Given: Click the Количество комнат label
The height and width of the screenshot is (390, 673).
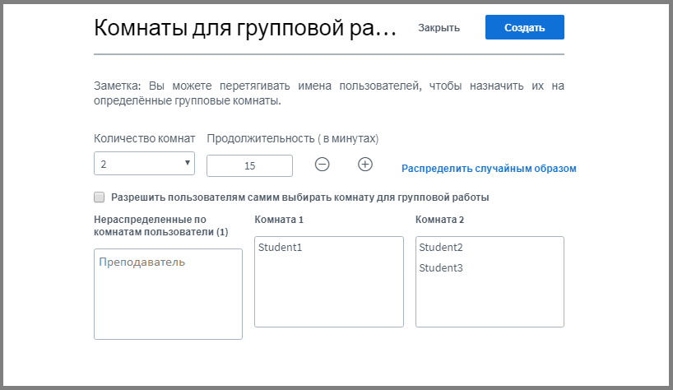Looking at the screenshot, I should [x=144, y=138].
